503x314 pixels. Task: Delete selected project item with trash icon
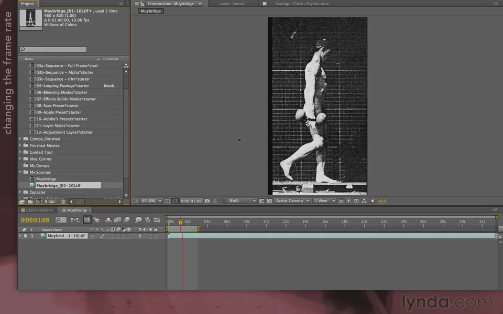63,201
